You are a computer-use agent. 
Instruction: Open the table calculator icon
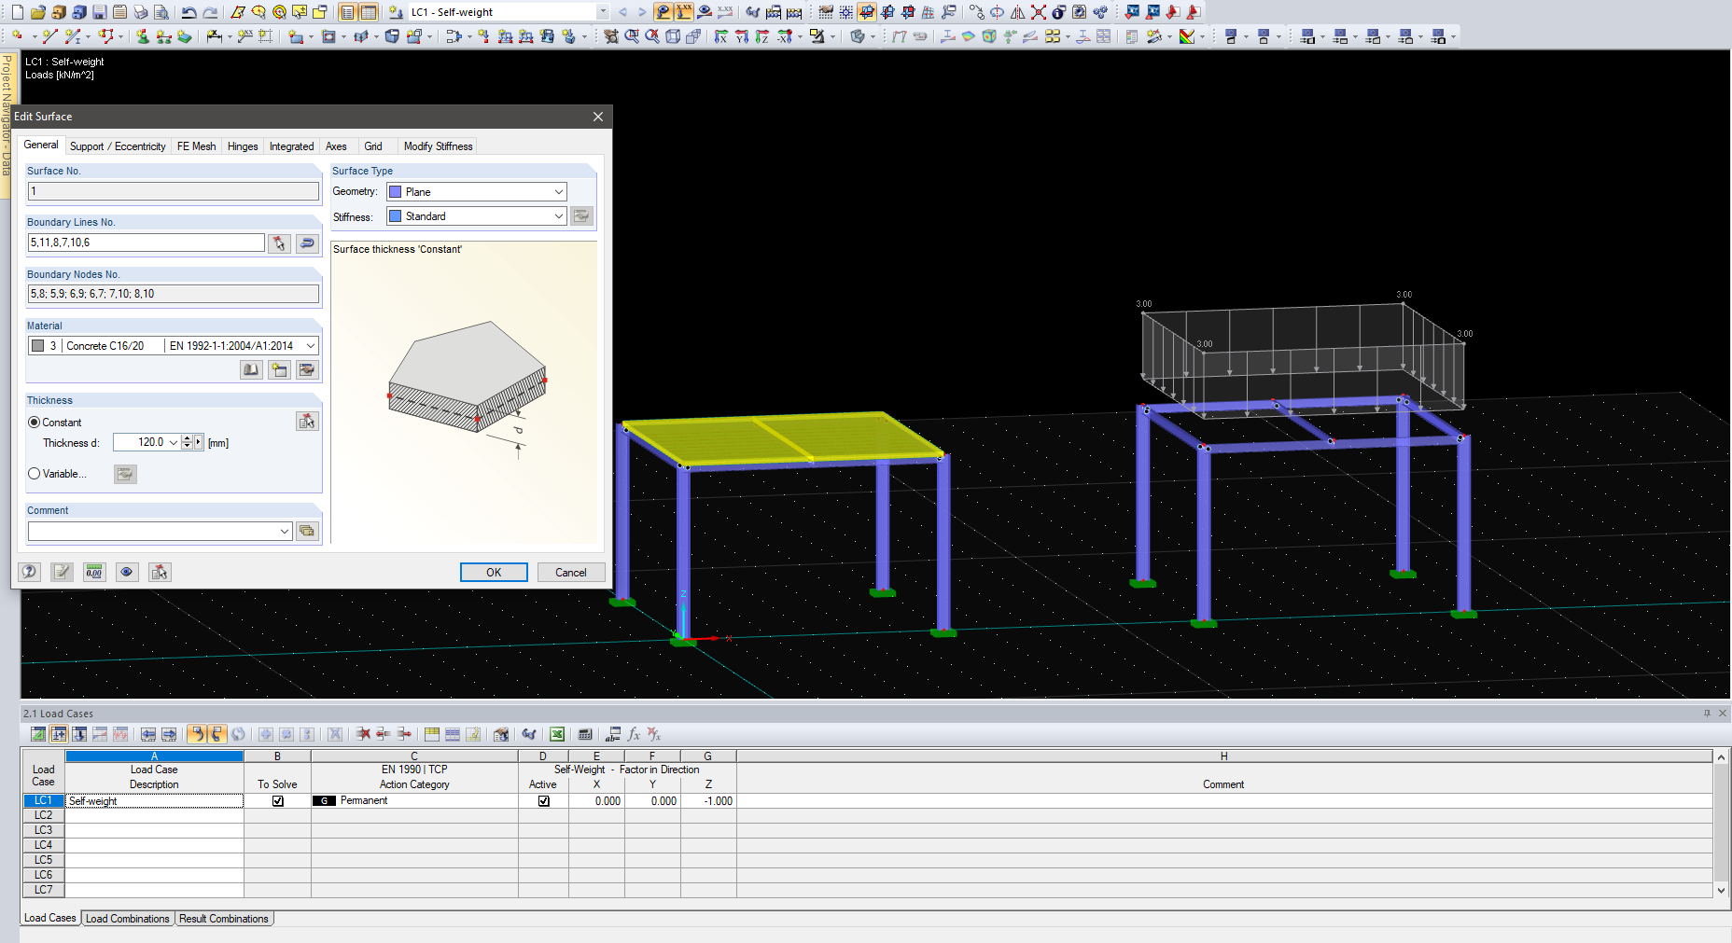click(x=585, y=734)
